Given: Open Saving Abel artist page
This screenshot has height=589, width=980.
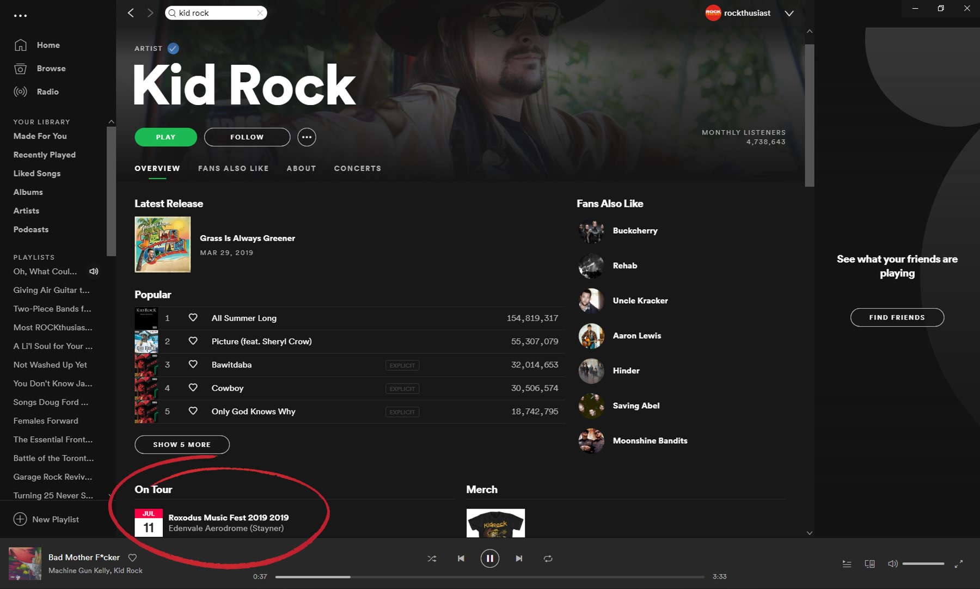Looking at the screenshot, I should (636, 406).
